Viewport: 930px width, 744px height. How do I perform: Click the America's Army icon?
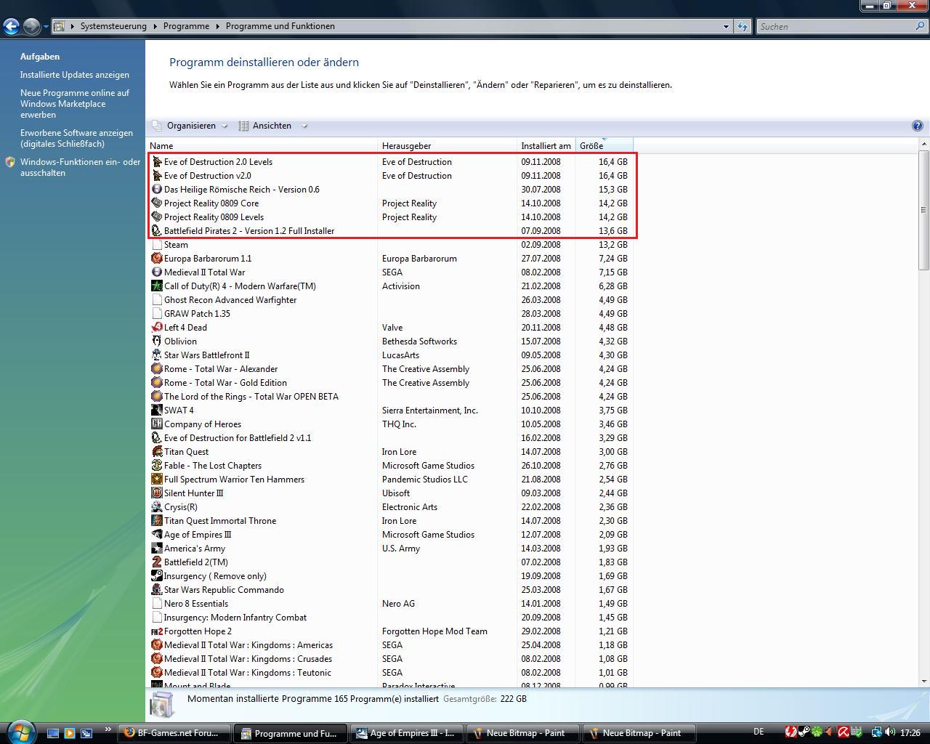(156, 549)
